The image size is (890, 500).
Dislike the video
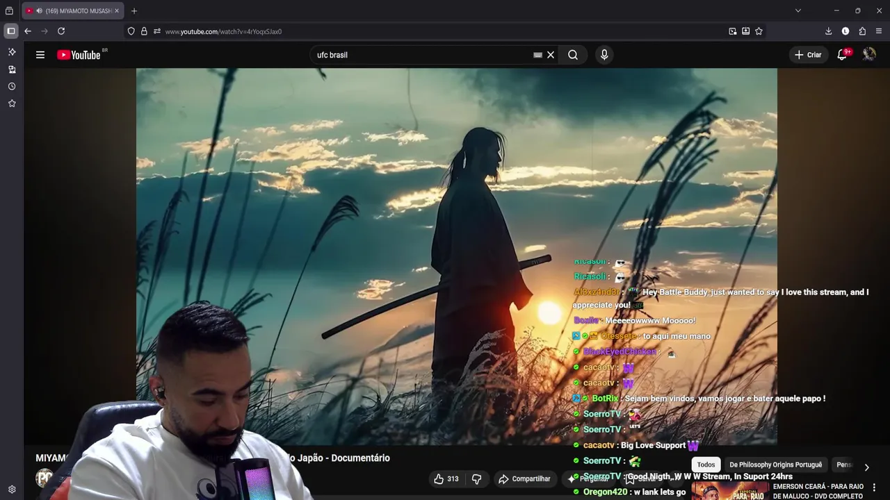click(x=477, y=479)
